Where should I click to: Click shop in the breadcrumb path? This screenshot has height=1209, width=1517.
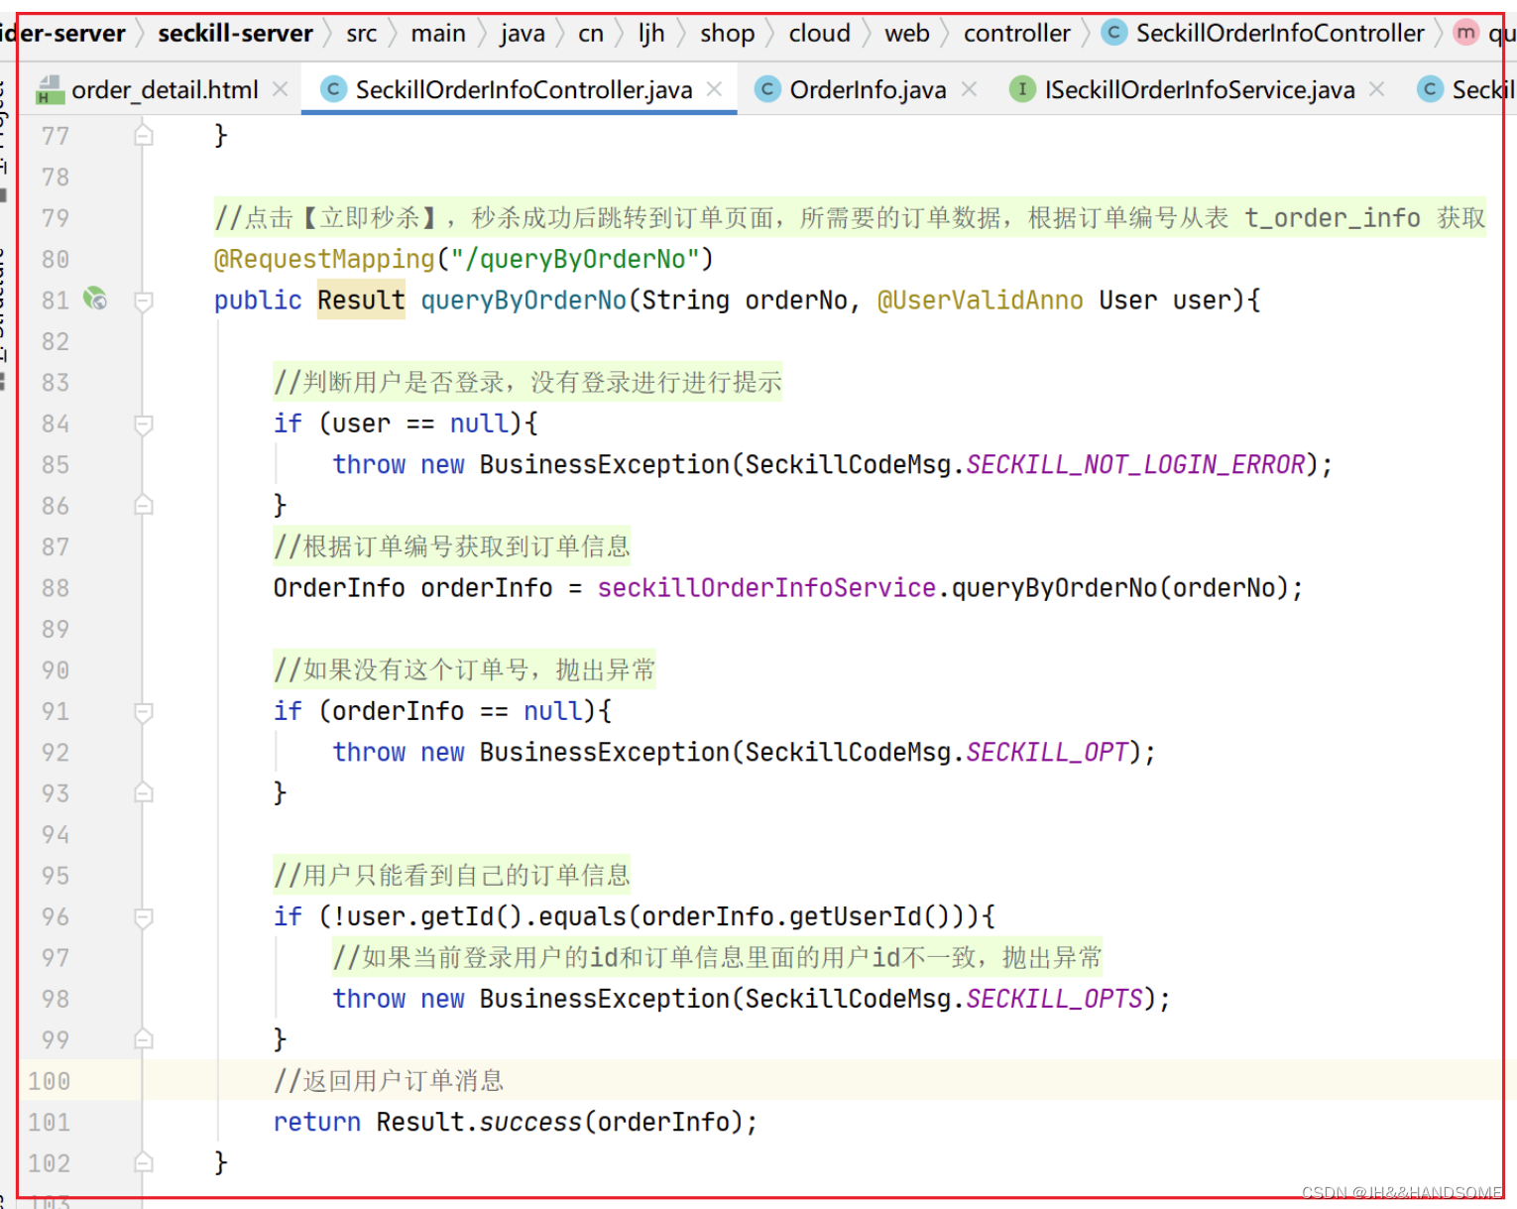click(727, 34)
